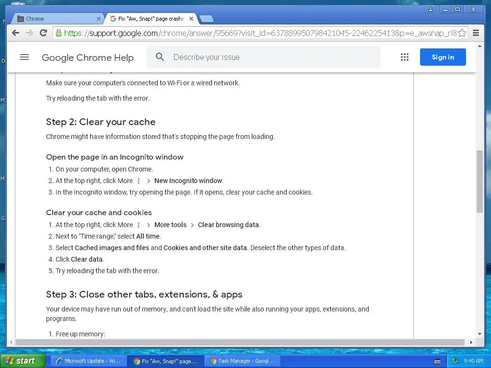Click the New Incognito window text

pyautogui.click(x=188, y=181)
